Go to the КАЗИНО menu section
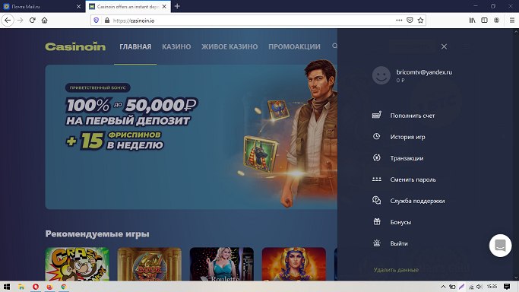The height and width of the screenshot is (292, 519). 176,46
